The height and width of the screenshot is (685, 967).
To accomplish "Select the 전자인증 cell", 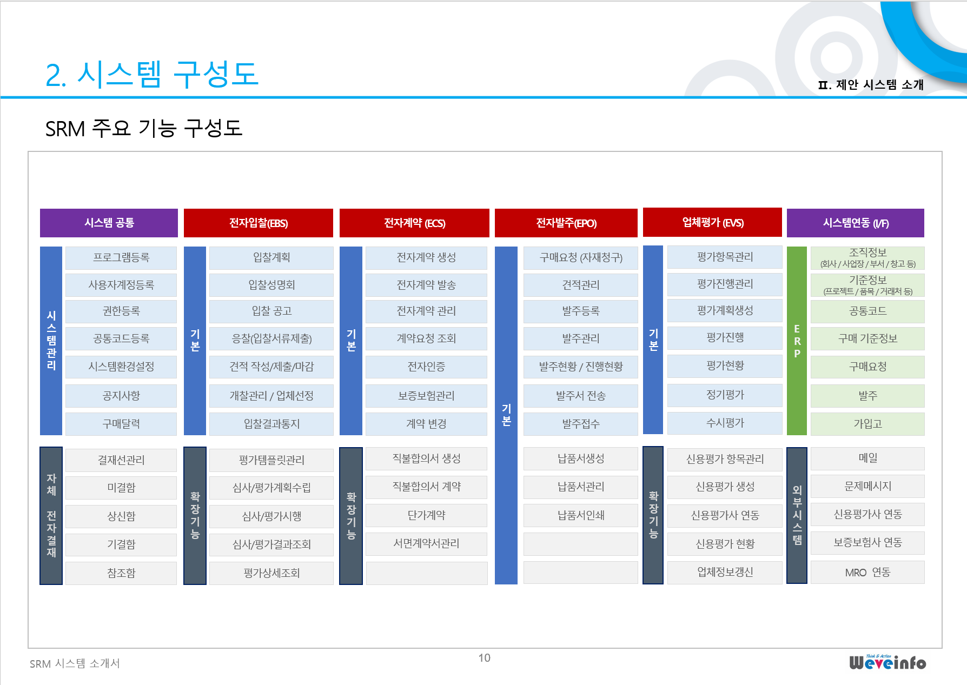I will [x=426, y=367].
